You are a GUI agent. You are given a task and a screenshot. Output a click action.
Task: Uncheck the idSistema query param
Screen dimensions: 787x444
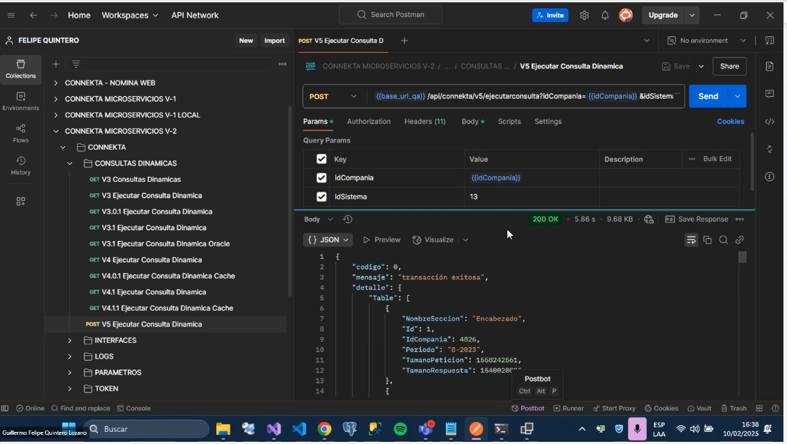(x=321, y=197)
